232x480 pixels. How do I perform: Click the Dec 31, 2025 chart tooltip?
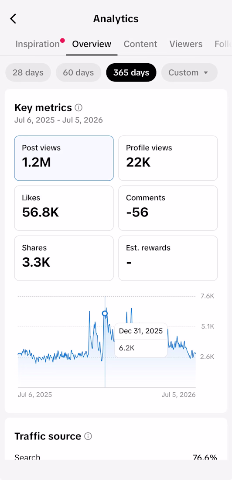[141, 340]
